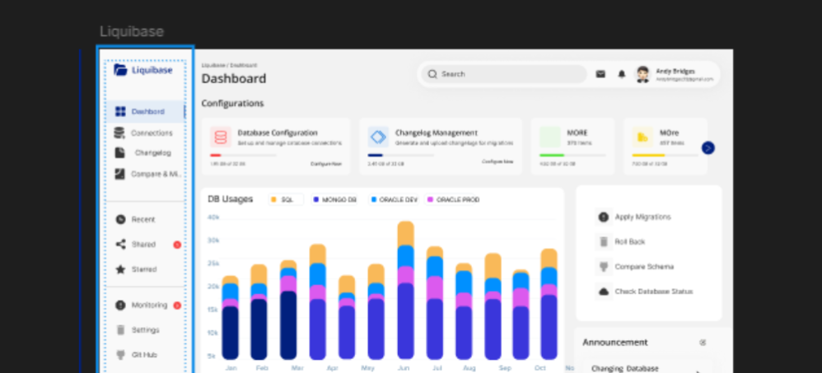Click the mail envelope icon in header
Screen dimensions: 822x373
click(600, 74)
